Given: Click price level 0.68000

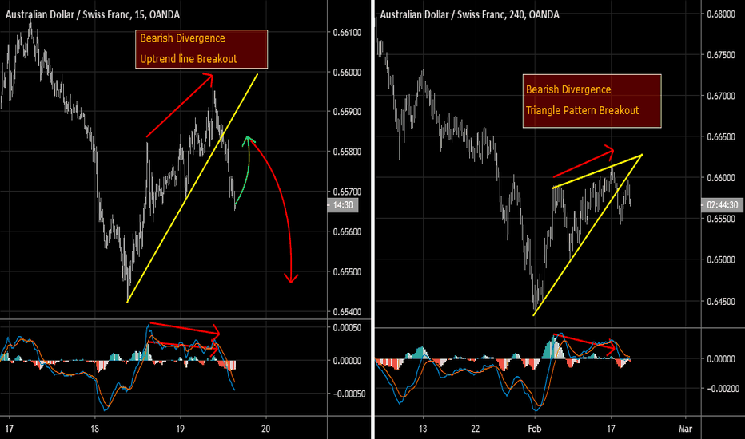Looking at the screenshot, I should (721, 14).
